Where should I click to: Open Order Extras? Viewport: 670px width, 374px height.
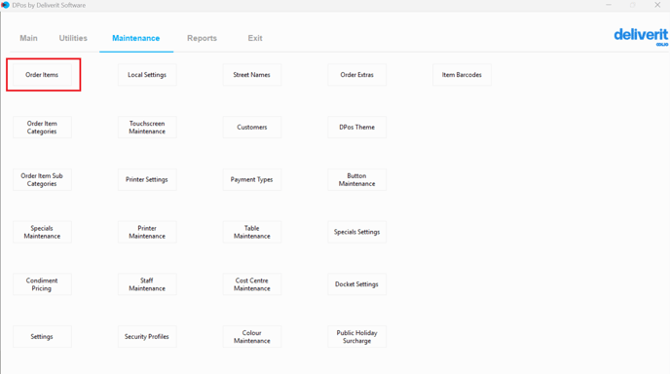[356, 75]
